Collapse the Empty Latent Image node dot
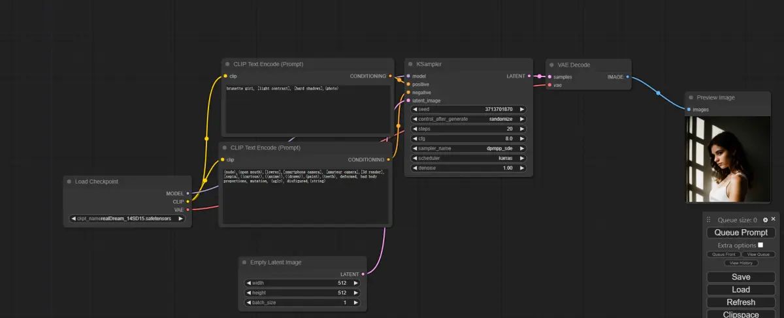Image resolution: width=784 pixels, height=318 pixels. 244,262
